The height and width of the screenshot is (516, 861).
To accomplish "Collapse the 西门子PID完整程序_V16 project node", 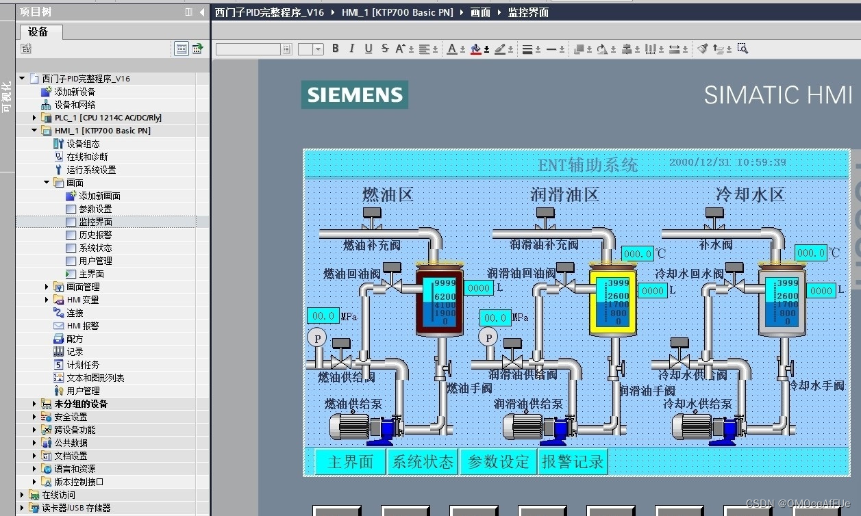I will coord(22,79).
